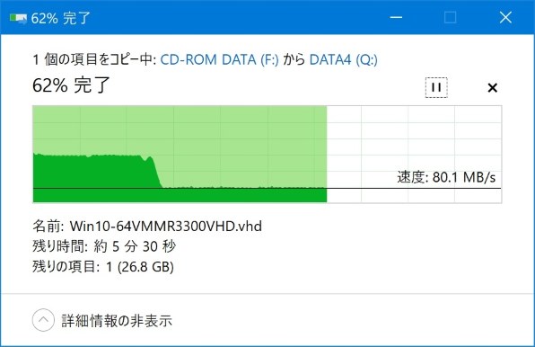Click the horizontal speed indicator line in graph
Screen dimensions: 535x347
267,188
